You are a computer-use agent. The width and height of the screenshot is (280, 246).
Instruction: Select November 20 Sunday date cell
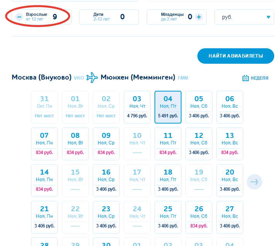tap(230, 180)
